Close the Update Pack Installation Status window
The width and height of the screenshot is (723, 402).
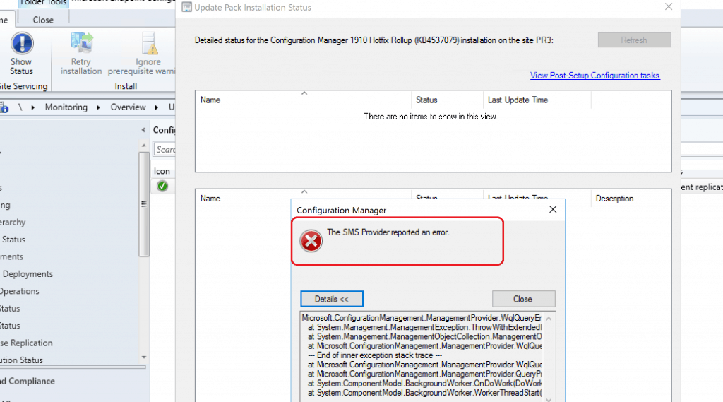669,7
